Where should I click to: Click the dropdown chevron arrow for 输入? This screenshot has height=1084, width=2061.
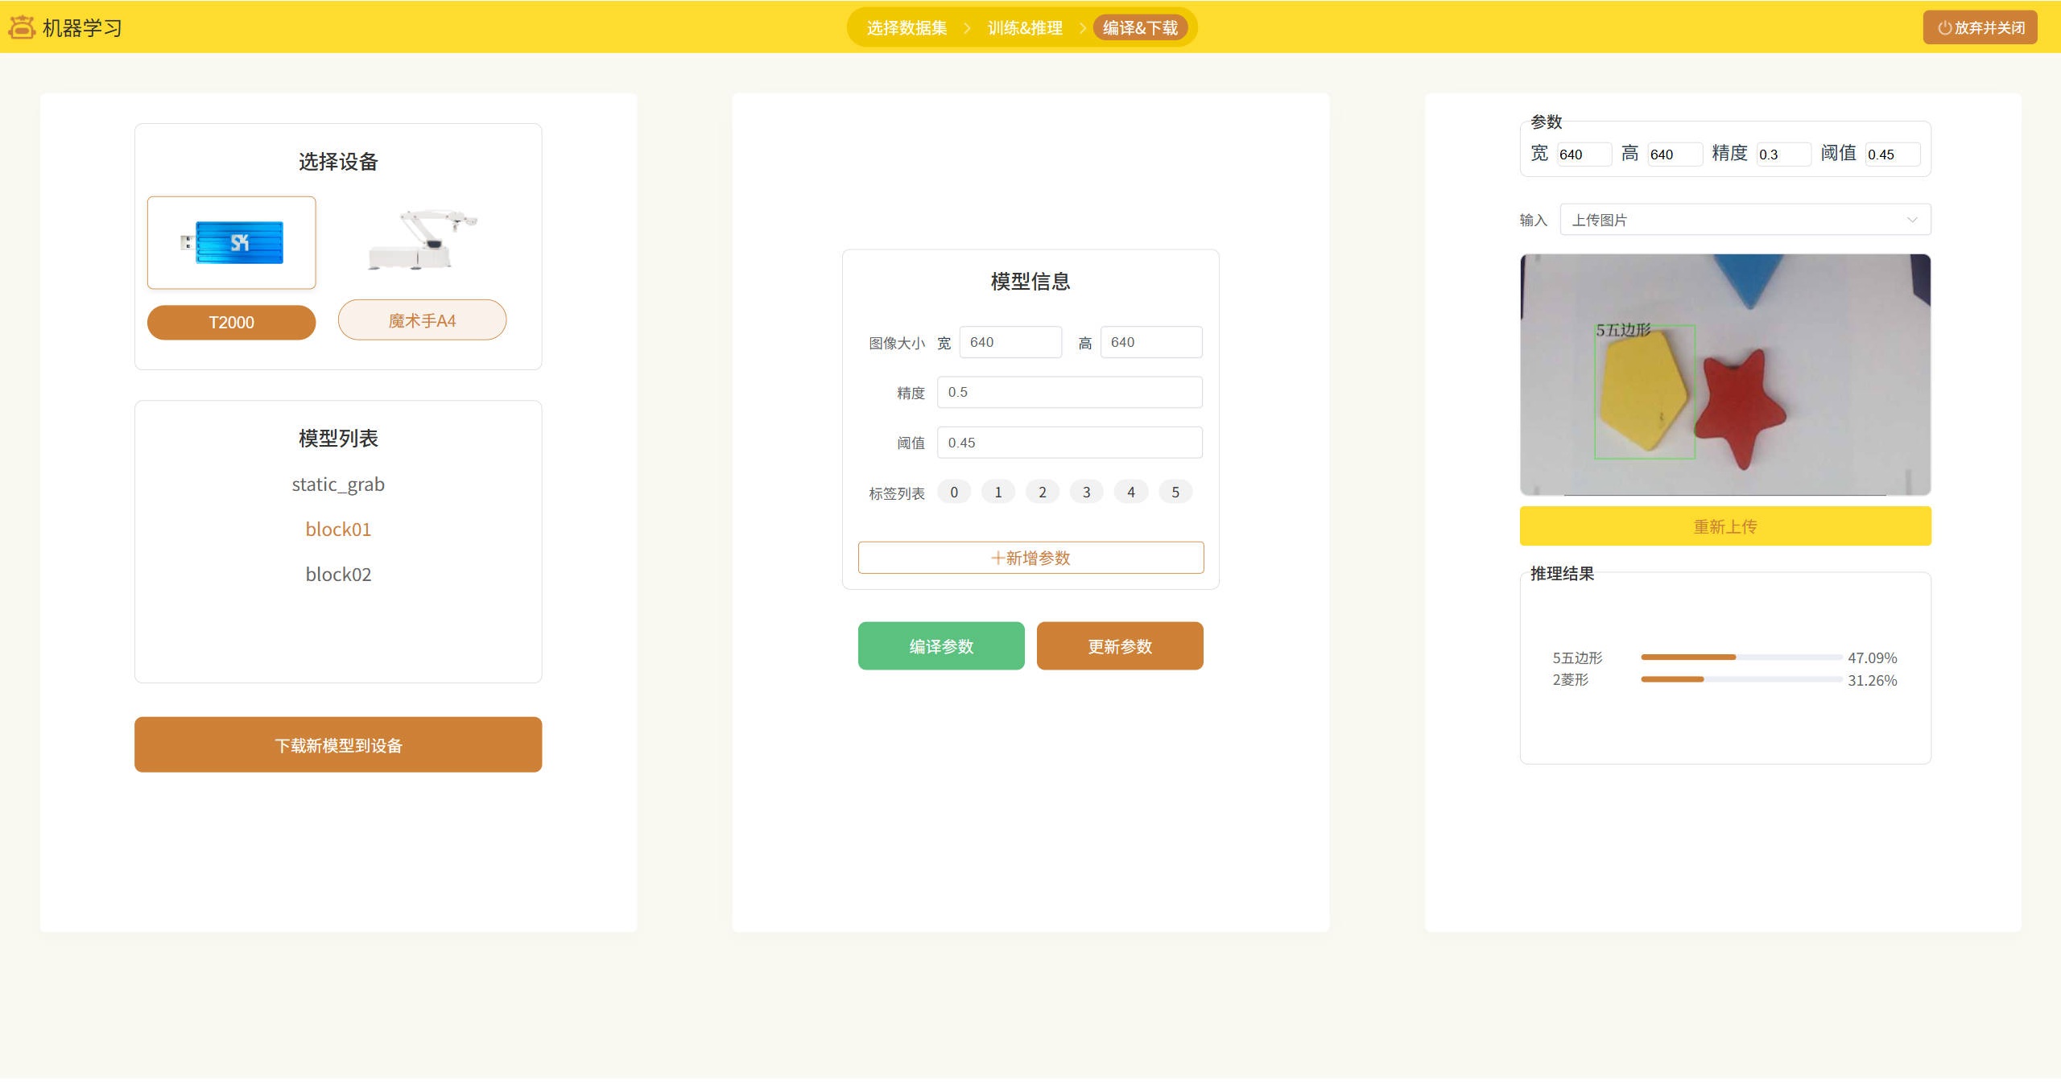pos(1912,220)
